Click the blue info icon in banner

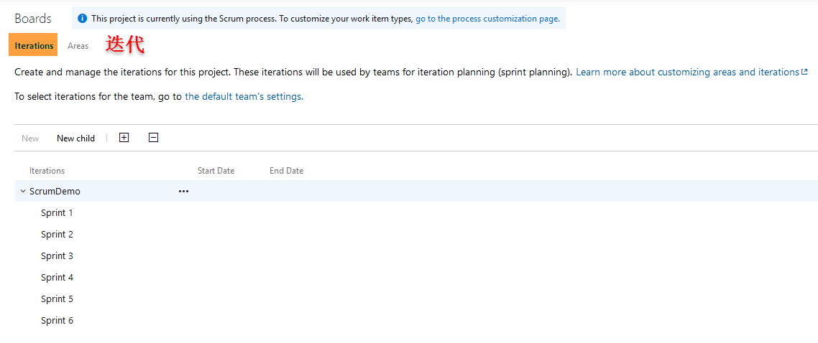coord(83,19)
